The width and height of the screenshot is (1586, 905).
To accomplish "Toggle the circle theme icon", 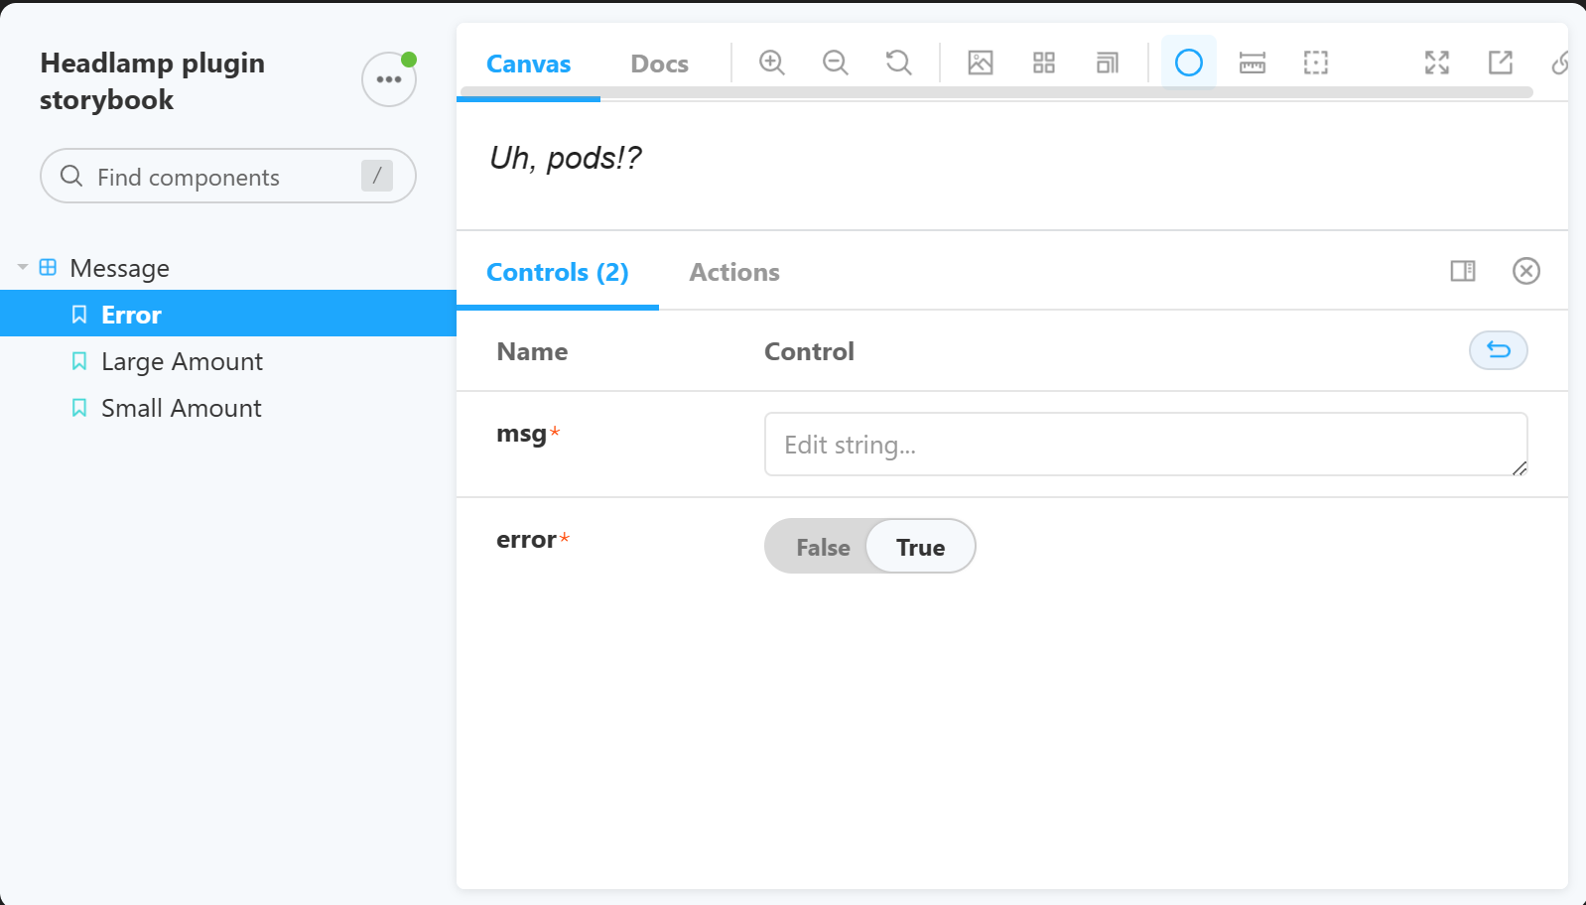I will pos(1189,63).
